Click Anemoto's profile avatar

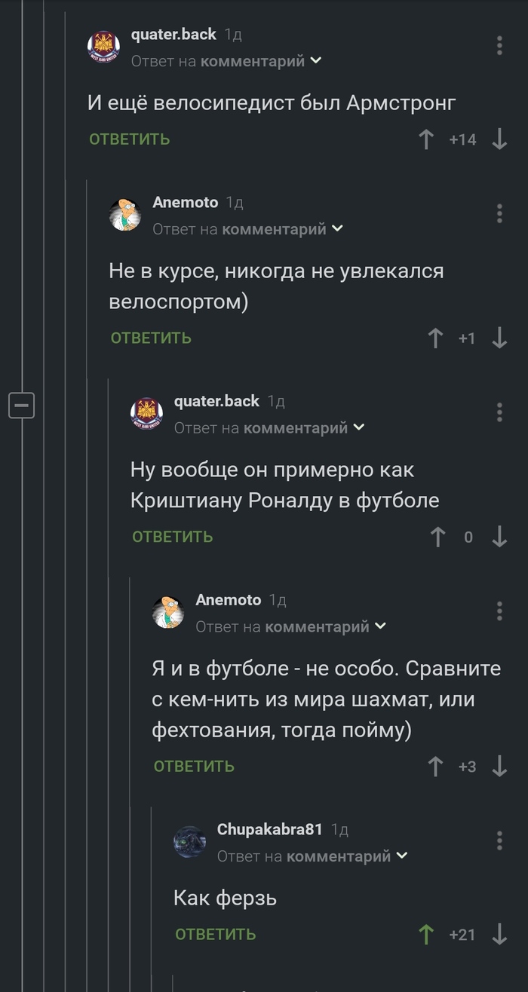(x=126, y=214)
